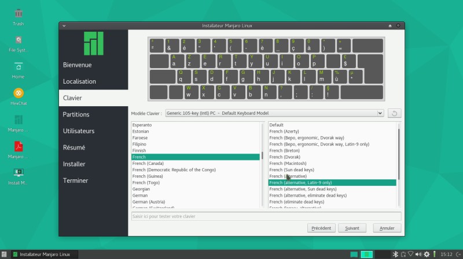
Task: Reset the keyboard model to its default
Action: click(x=394, y=113)
